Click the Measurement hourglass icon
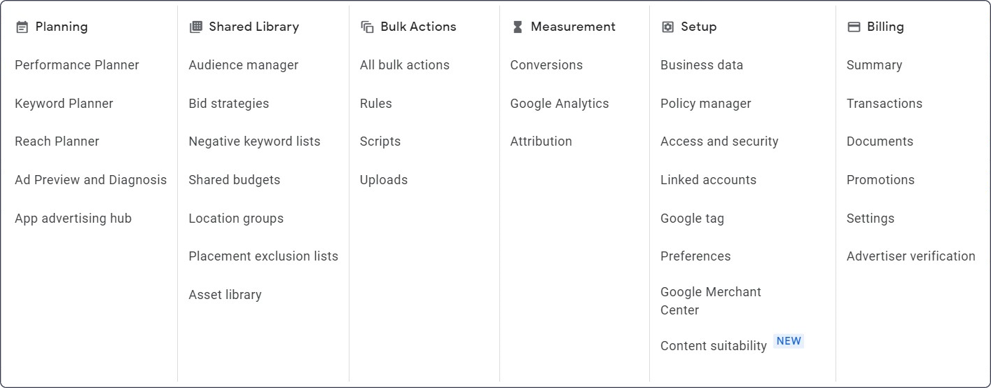 click(x=518, y=27)
